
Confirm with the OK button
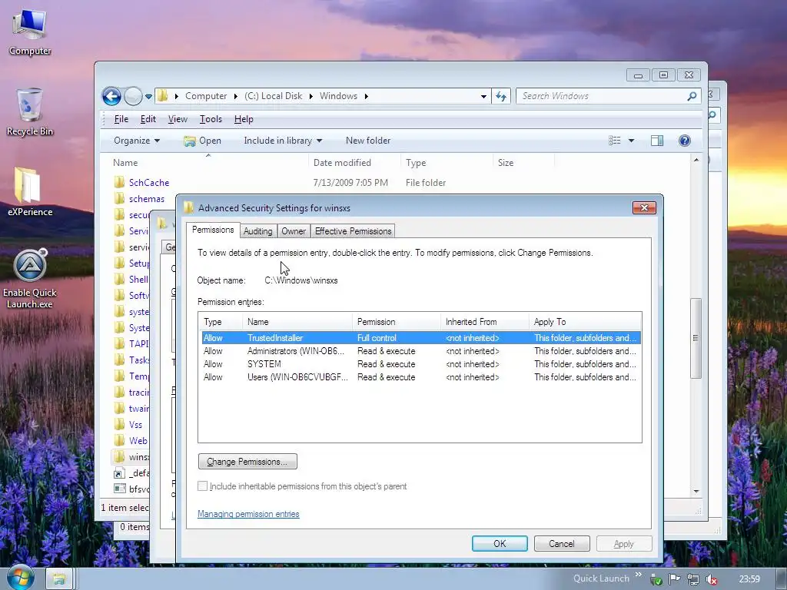pyautogui.click(x=500, y=543)
